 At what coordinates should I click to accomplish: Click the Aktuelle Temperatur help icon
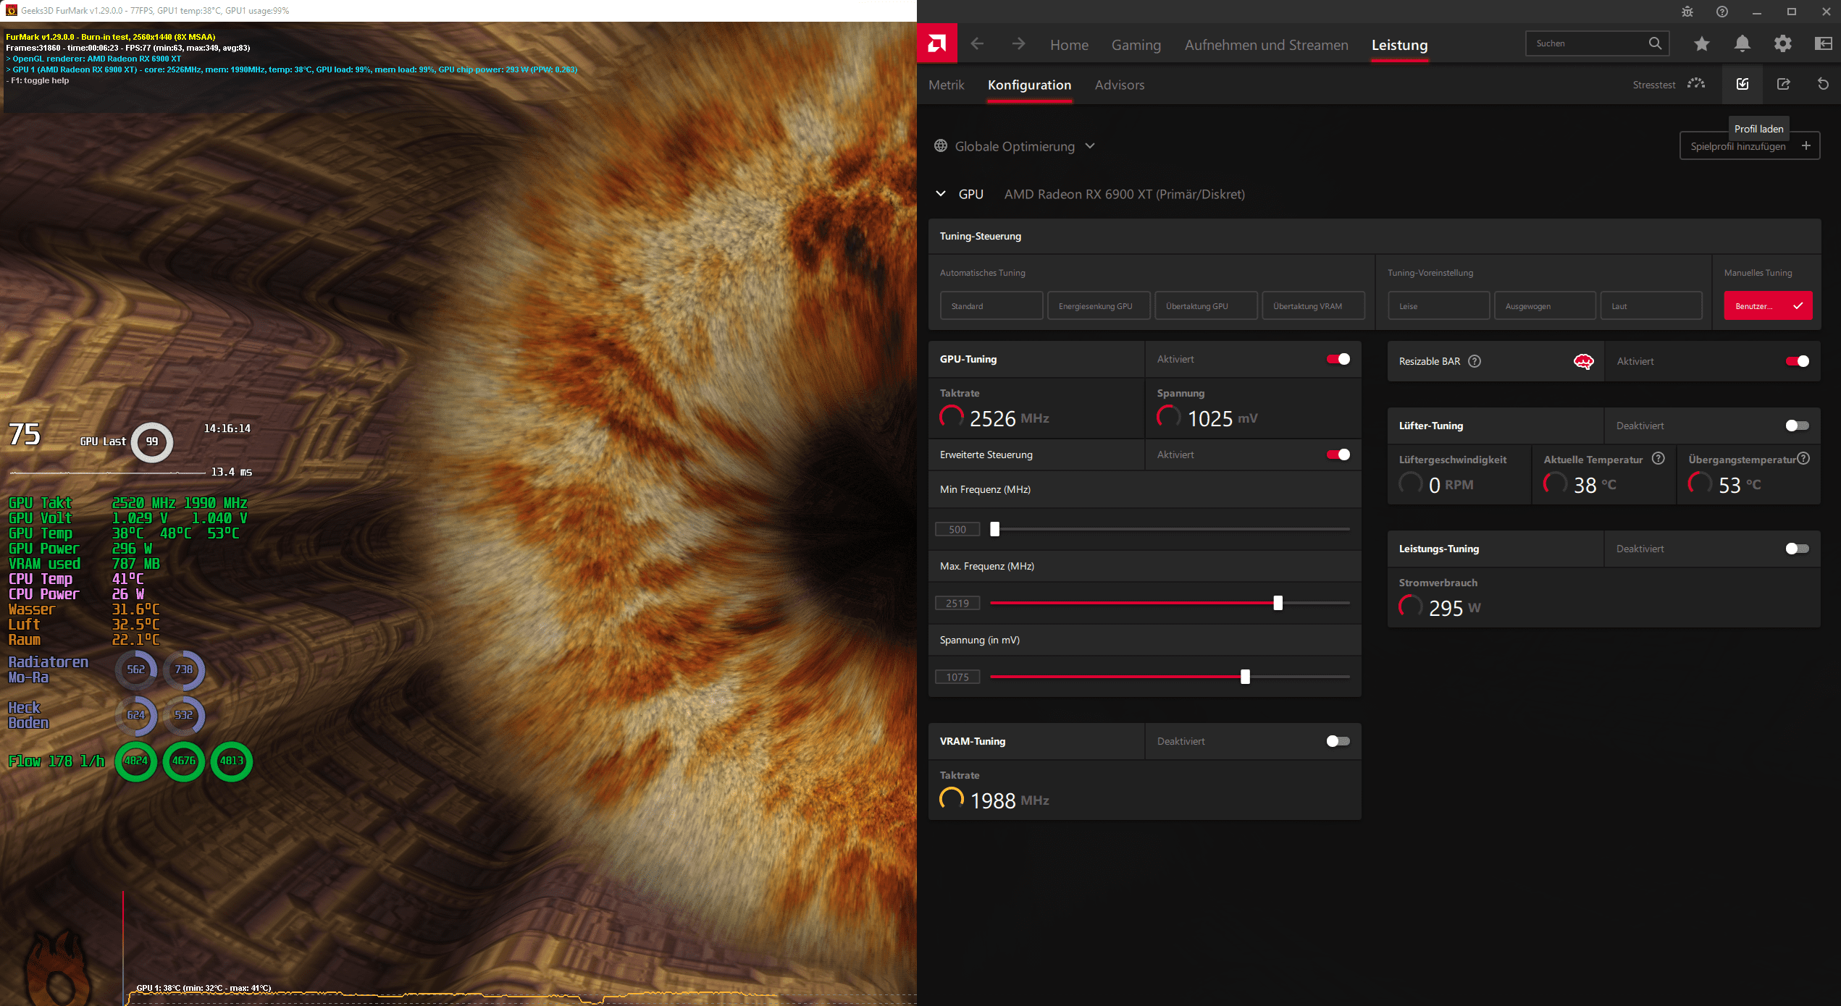coord(1658,458)
